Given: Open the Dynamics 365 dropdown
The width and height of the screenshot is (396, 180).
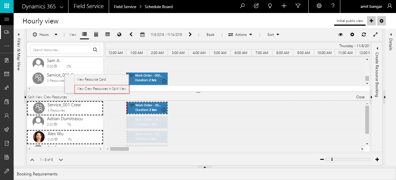Looking at the screenshot, I should 43,6.
